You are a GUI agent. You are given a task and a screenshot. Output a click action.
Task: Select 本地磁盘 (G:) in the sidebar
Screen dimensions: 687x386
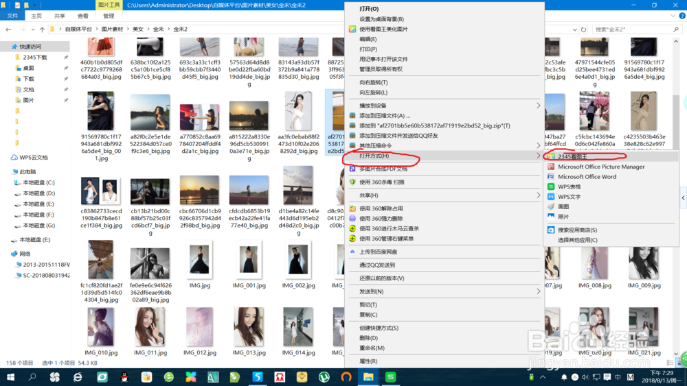(x=38, y=226)
